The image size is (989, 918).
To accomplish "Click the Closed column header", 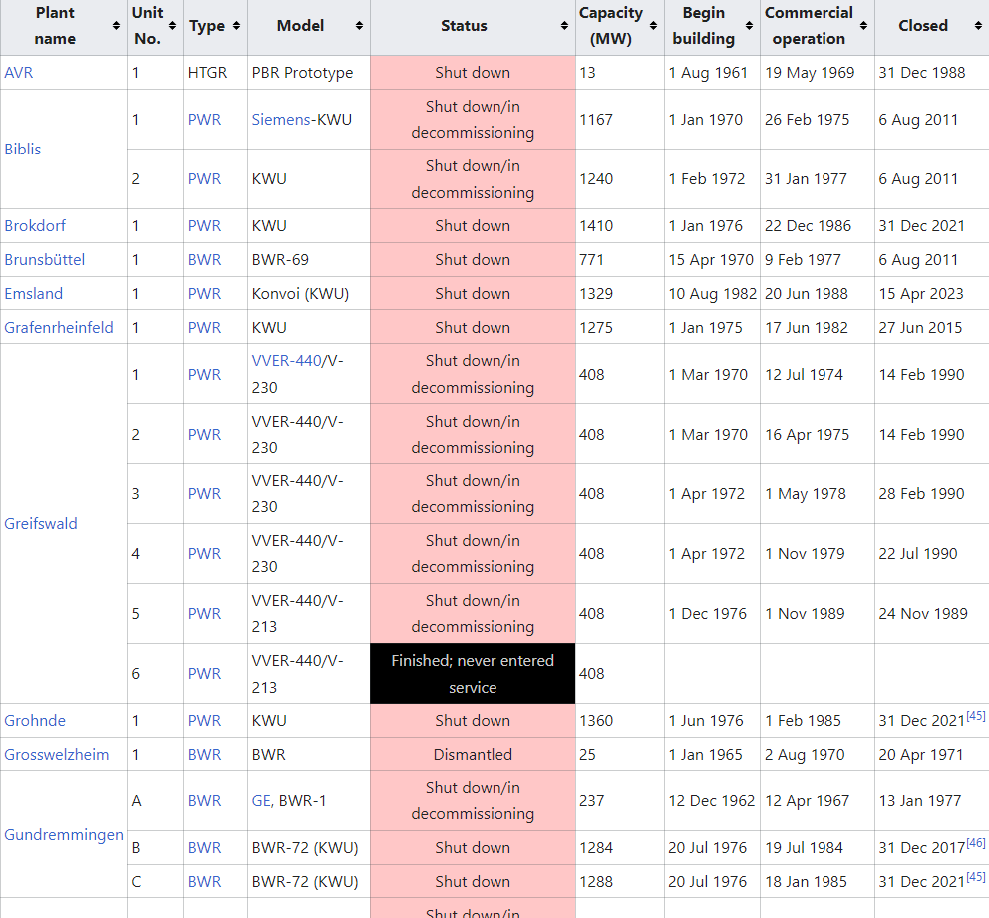I will click(931, 26).
